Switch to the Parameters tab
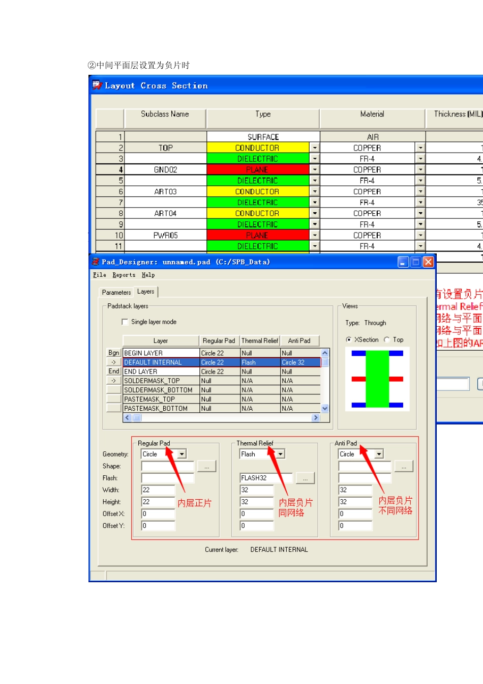The image size is (483, 684). [116, 293]
